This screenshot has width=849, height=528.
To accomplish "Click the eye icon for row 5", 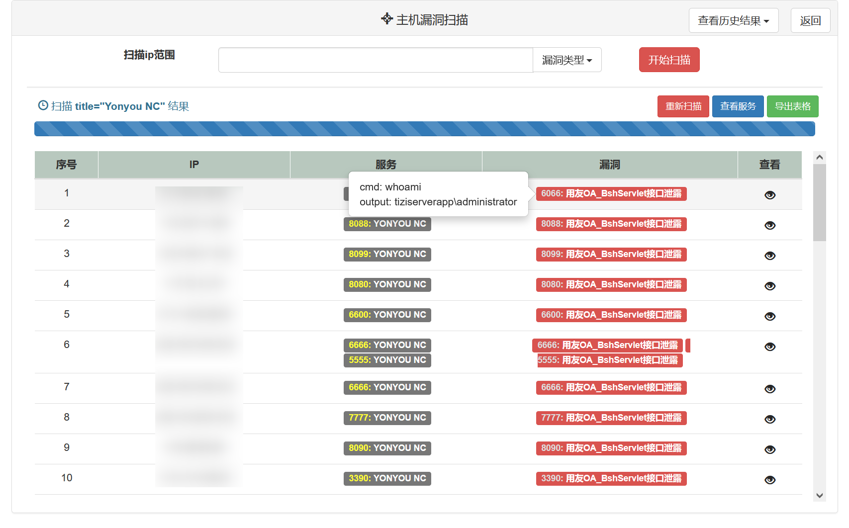I will (x=770, y=316).
